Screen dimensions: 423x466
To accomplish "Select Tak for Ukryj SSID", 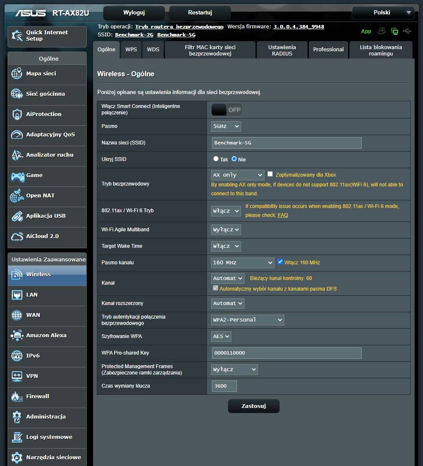I will (216, 159).
